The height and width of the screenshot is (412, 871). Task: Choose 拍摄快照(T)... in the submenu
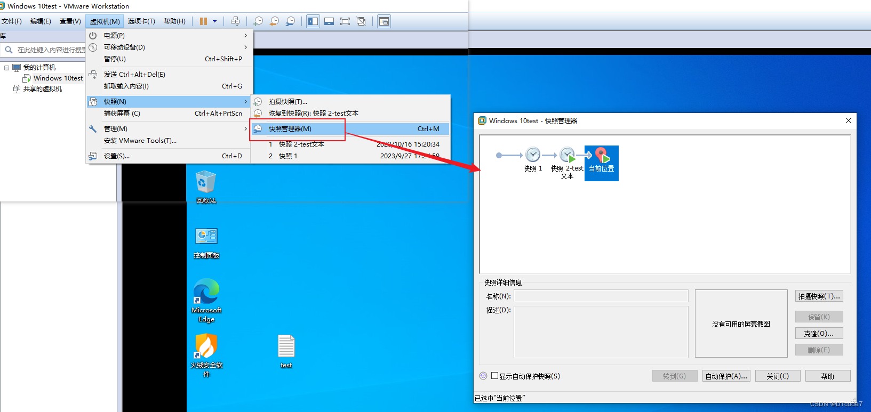[x=350, y=101]
